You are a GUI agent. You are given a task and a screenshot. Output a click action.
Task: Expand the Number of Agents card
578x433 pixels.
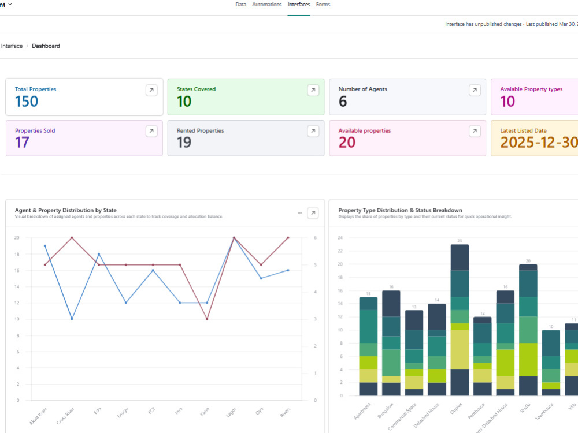pyautogui.click(x=475, y=90)
